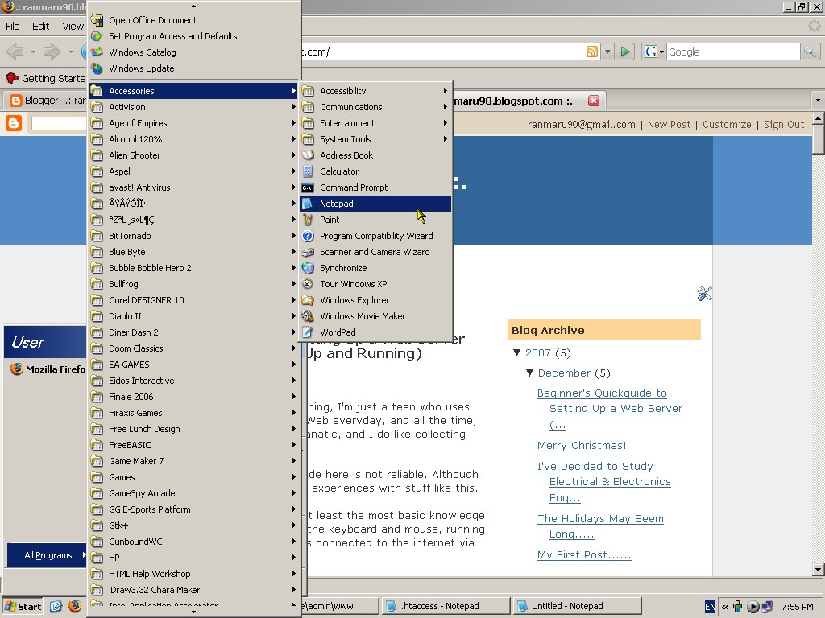The height and width of the screenshot is (618, 825).
Task: Expand the Communications submenu
Action: tap(375, 107)
